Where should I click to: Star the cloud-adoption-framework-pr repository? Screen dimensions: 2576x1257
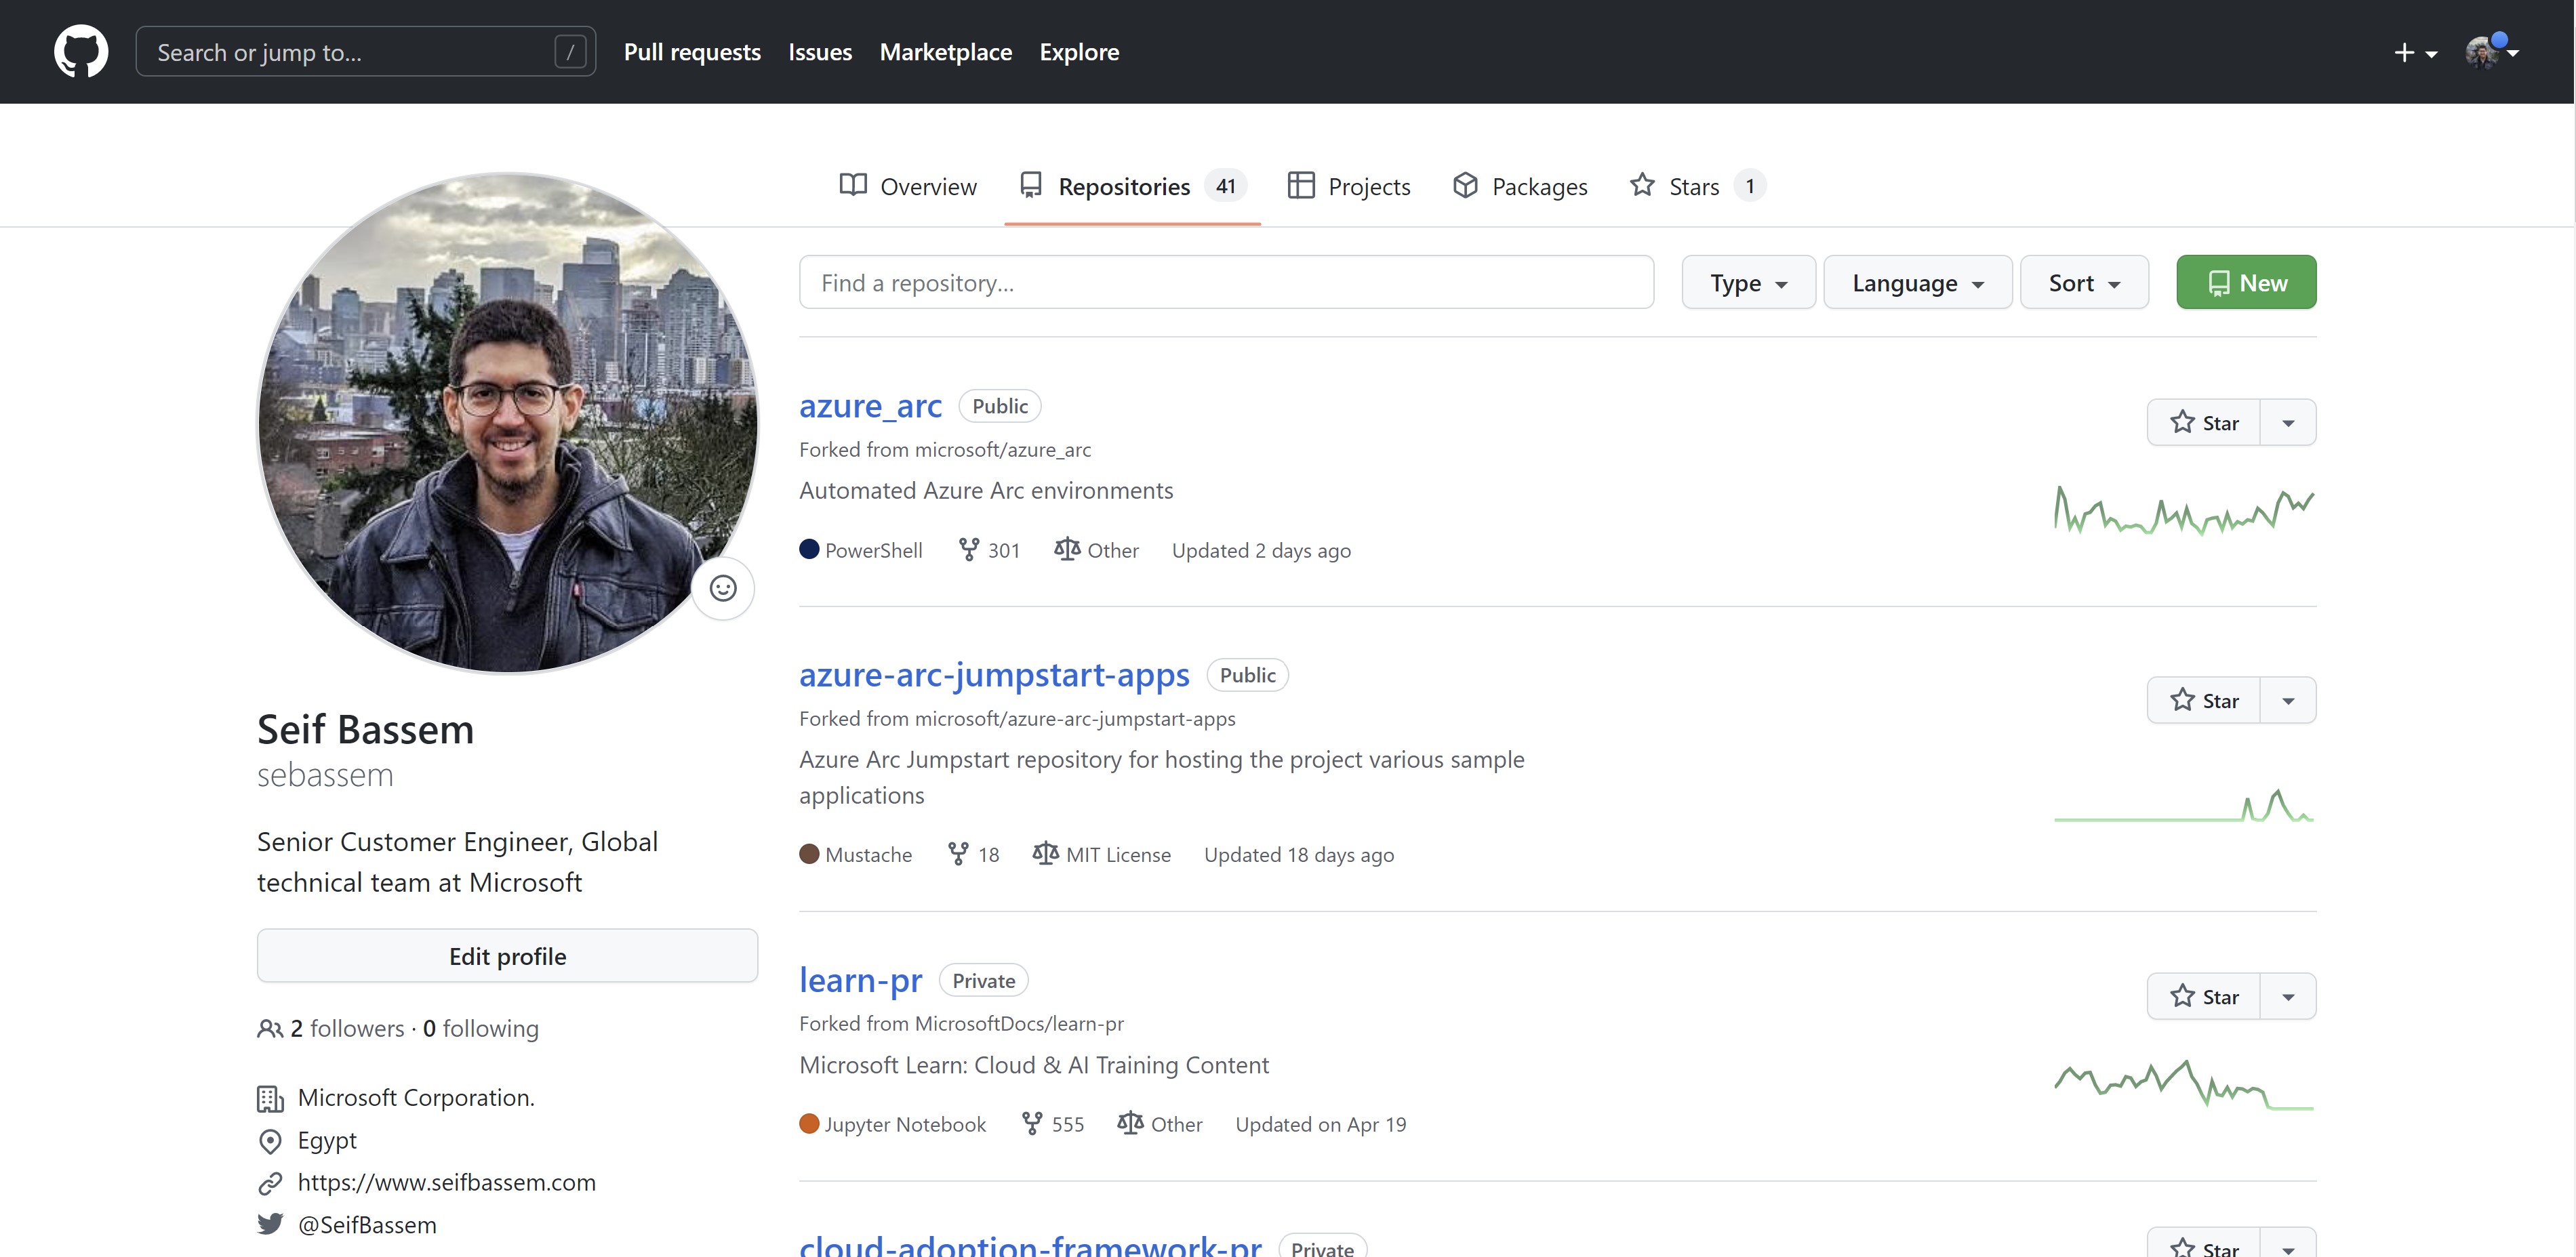coord(2204,1244)
